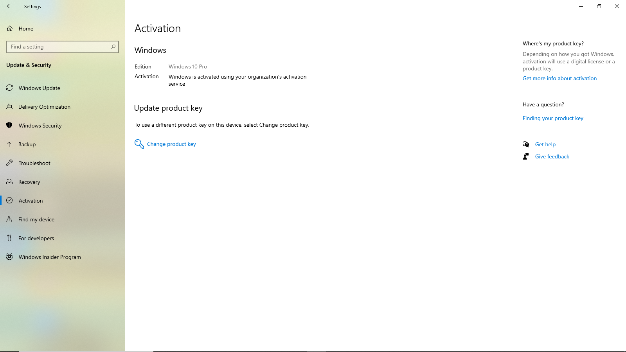Click the Change product key link
Screen dimensions: 626x352
point(171,144)
